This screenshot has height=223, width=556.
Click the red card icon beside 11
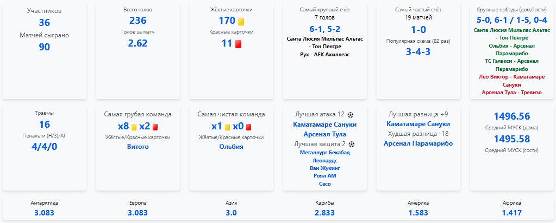pyautogui.click(x=238, y=44)
